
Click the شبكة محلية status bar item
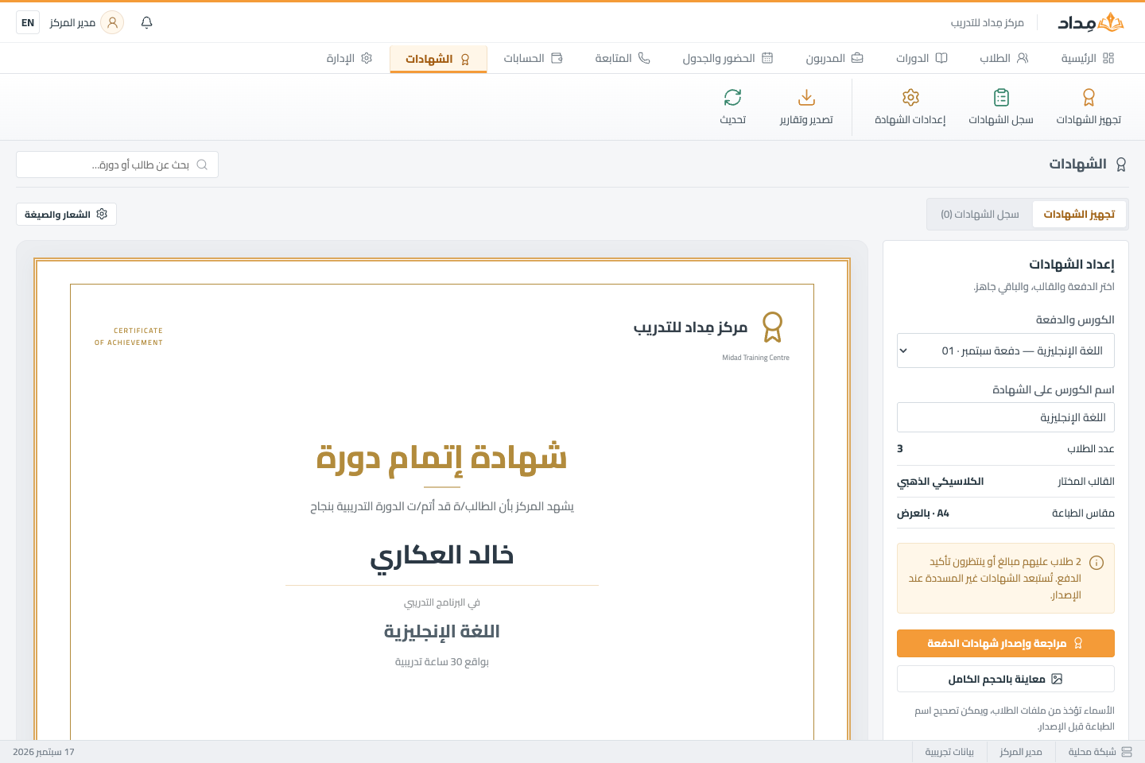tap(1100, 752)
